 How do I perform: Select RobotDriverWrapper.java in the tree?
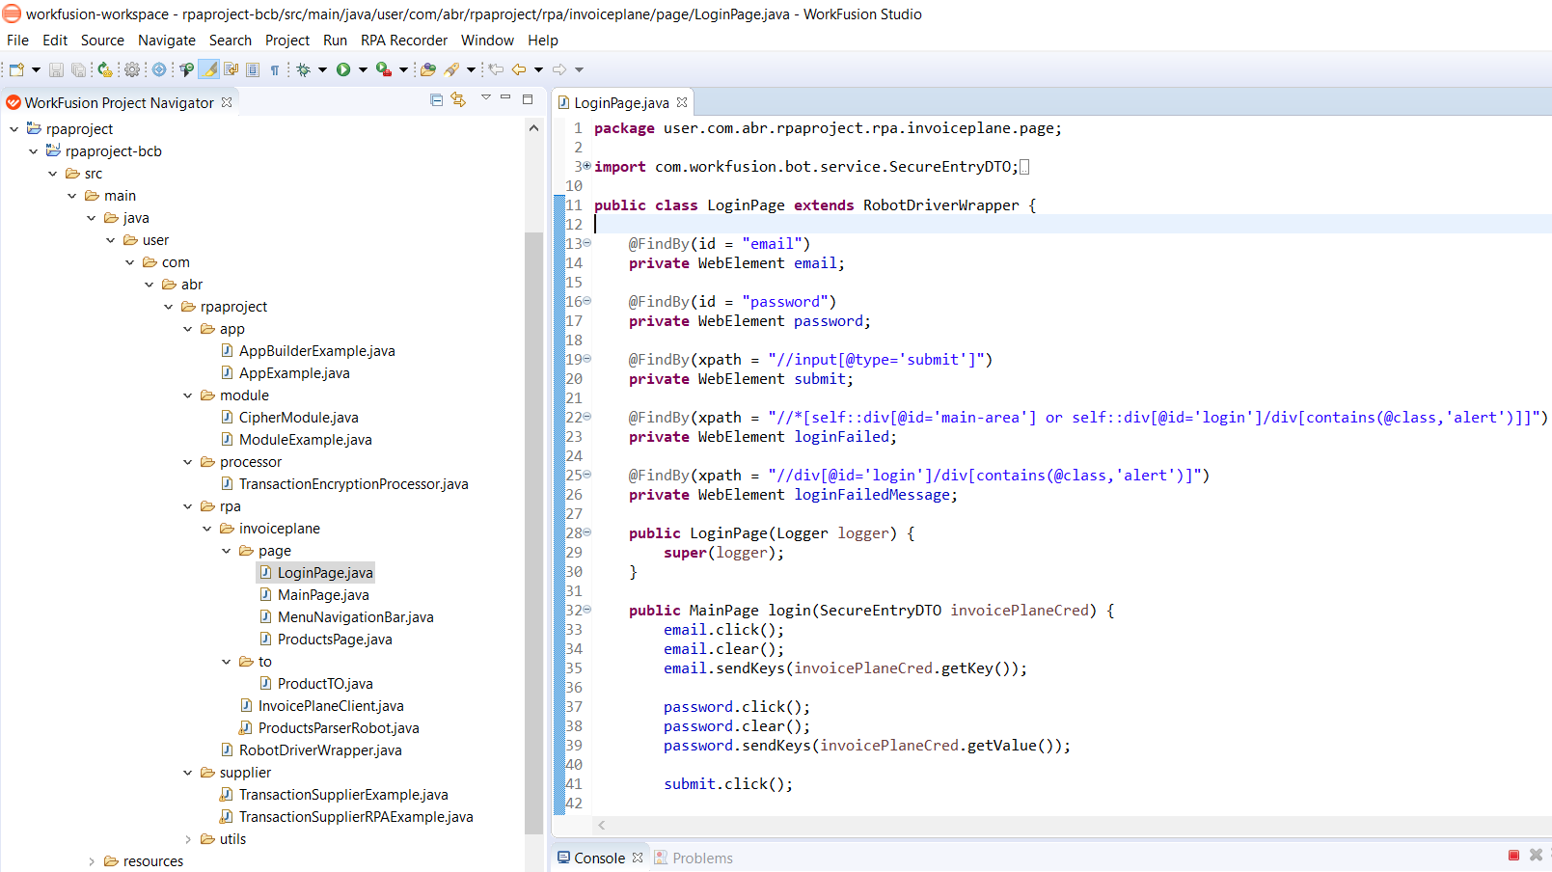coord(320,750)
